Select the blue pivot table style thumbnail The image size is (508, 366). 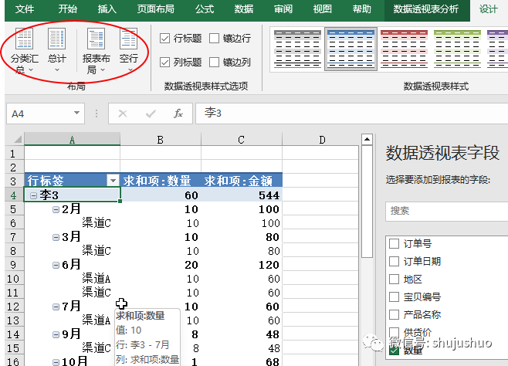(350, 48)
